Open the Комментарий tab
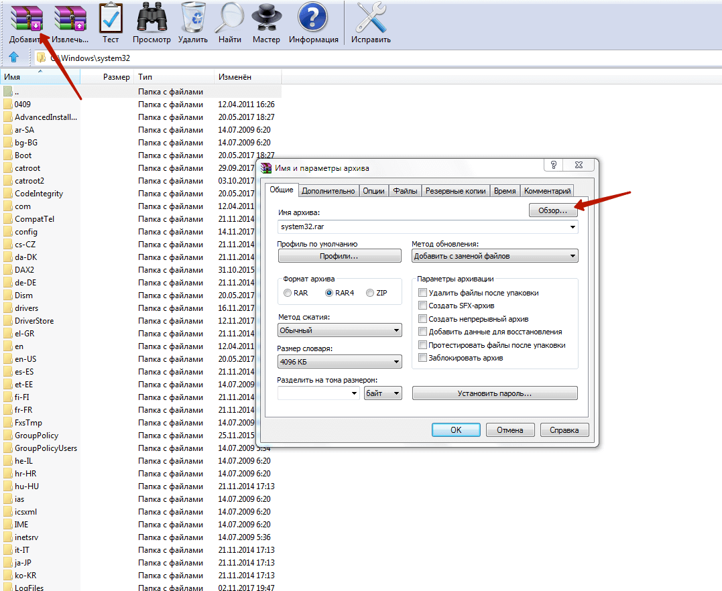The image size is (722, 591). coord(547,191)
